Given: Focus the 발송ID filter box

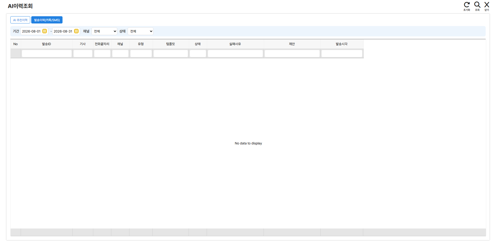Looking at the screenshot, I should click(47, 53).
